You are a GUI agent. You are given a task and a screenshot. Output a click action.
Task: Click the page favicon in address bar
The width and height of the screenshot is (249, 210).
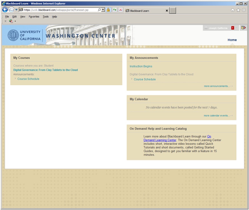coord(21,10)
